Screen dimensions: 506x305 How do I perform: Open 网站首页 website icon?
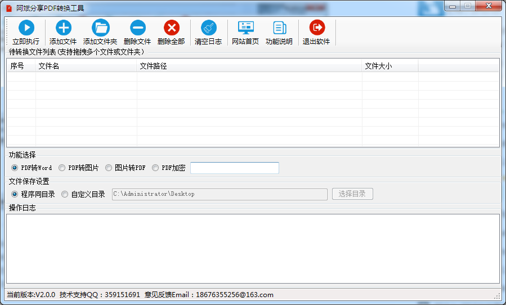click(245, 28)
